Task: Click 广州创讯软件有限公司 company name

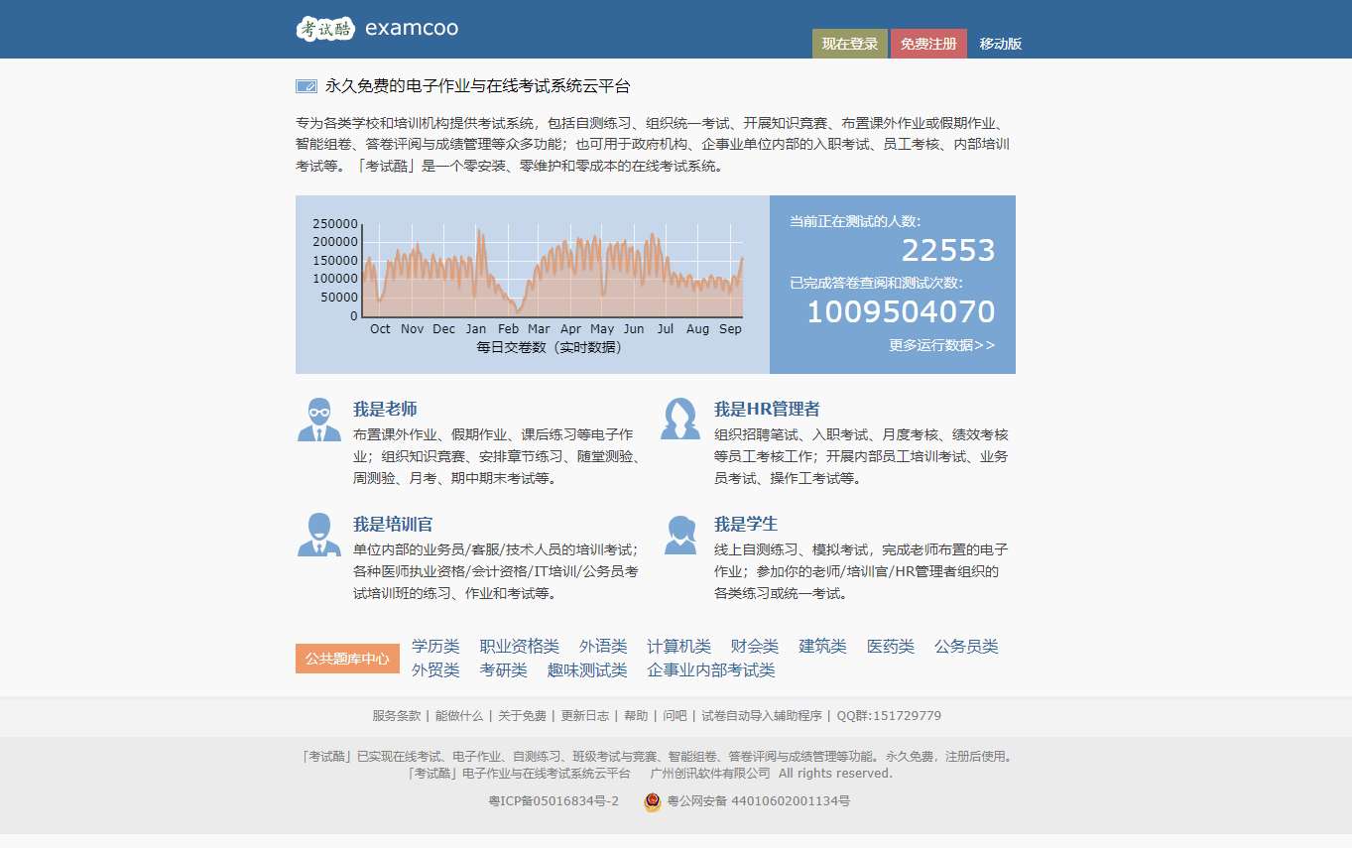Action: point(710,774)
